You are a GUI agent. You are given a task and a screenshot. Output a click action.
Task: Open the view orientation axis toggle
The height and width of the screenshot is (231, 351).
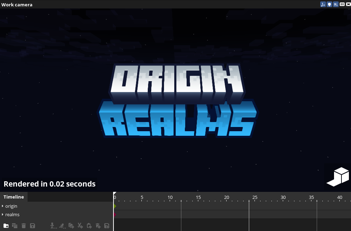(x=323, y=4)
